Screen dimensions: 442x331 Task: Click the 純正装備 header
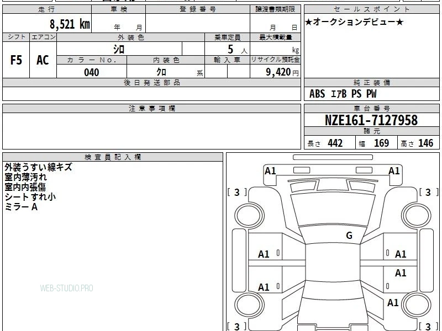(x=371, y=83)
